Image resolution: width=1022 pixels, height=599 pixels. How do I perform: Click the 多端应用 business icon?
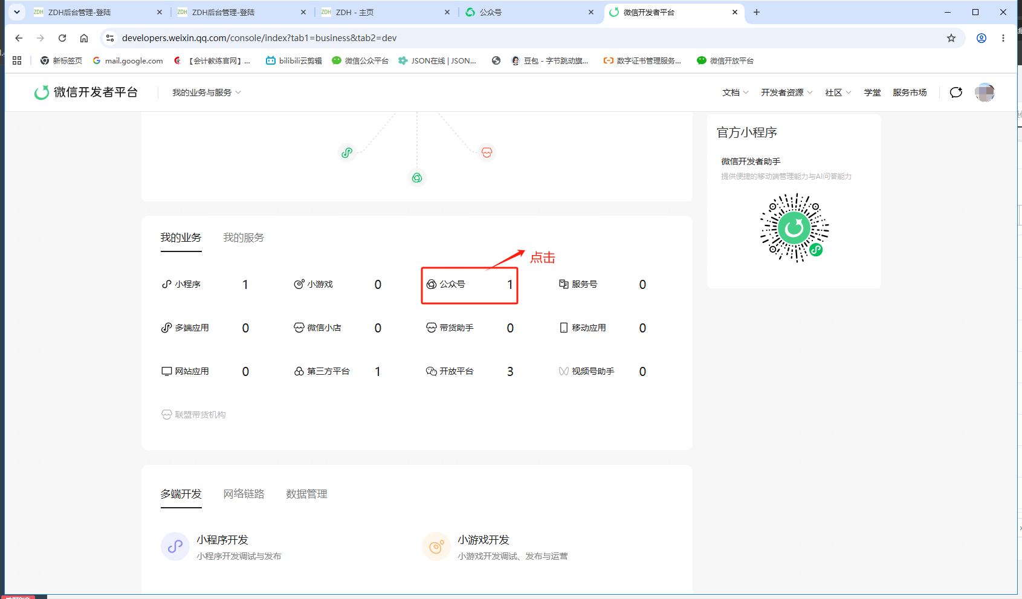[167, 328]
